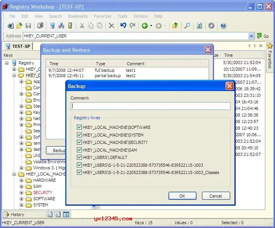Uncheck HKEY_LOCAL_MACHINE\SYSTEM hive

coord(79,135)
